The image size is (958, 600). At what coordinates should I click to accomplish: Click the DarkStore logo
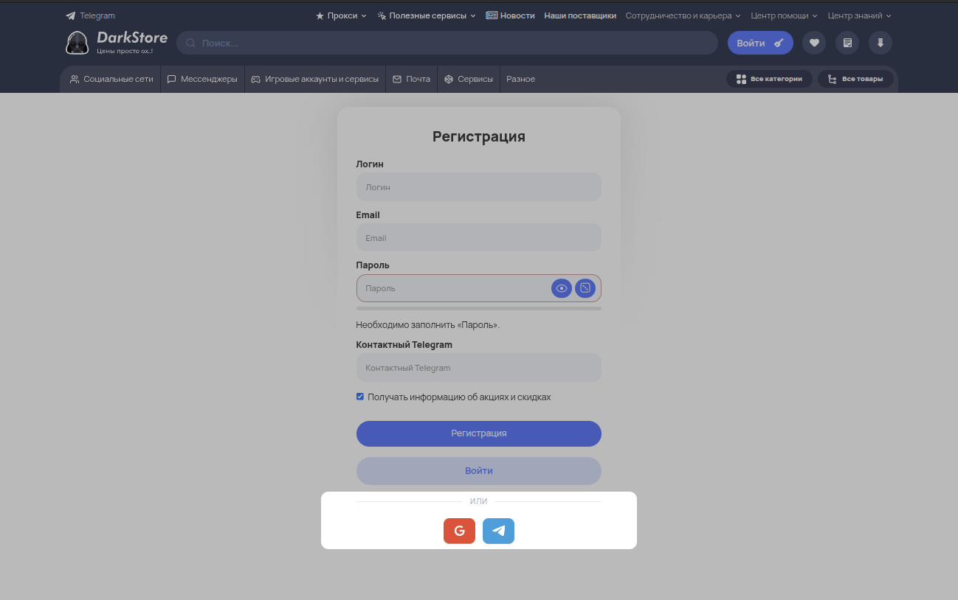117,42
